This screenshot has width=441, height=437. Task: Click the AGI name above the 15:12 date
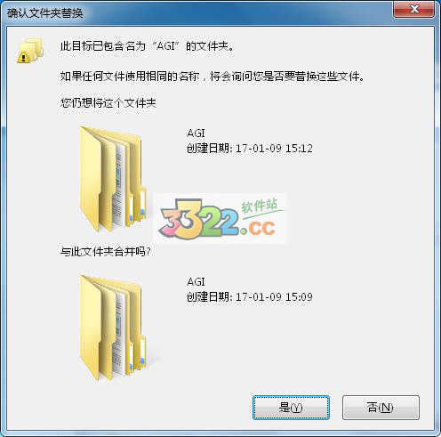click(x=196, y=133)
